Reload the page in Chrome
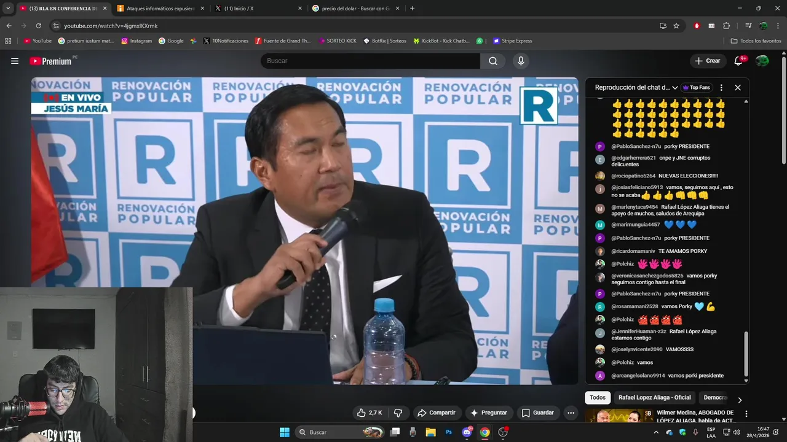This screenshot has width=787, height=442. point(38,26)
